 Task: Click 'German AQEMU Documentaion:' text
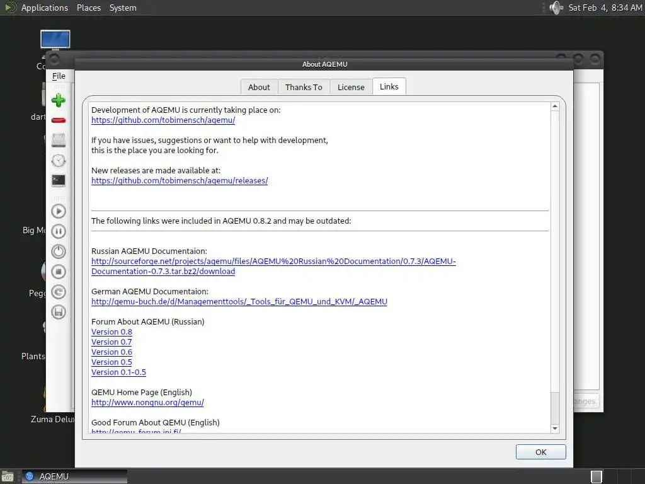tap(150, 291)
